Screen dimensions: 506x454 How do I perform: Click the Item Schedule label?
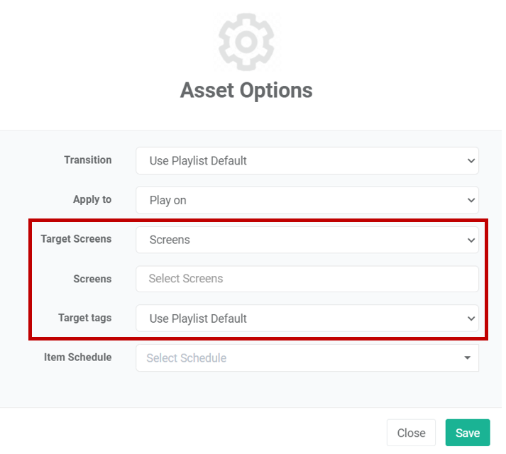(78, 358)
